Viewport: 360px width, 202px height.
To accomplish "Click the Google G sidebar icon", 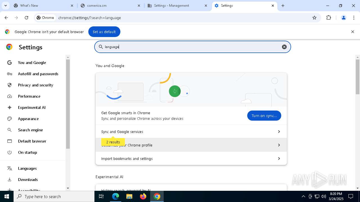I will coord(10,63).
